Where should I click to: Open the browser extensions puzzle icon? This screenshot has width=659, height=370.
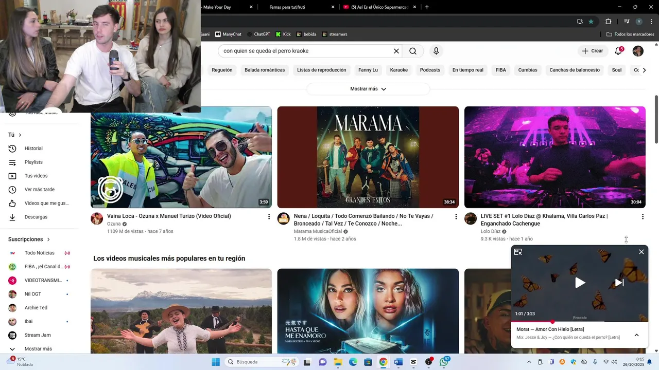point(608,21)
